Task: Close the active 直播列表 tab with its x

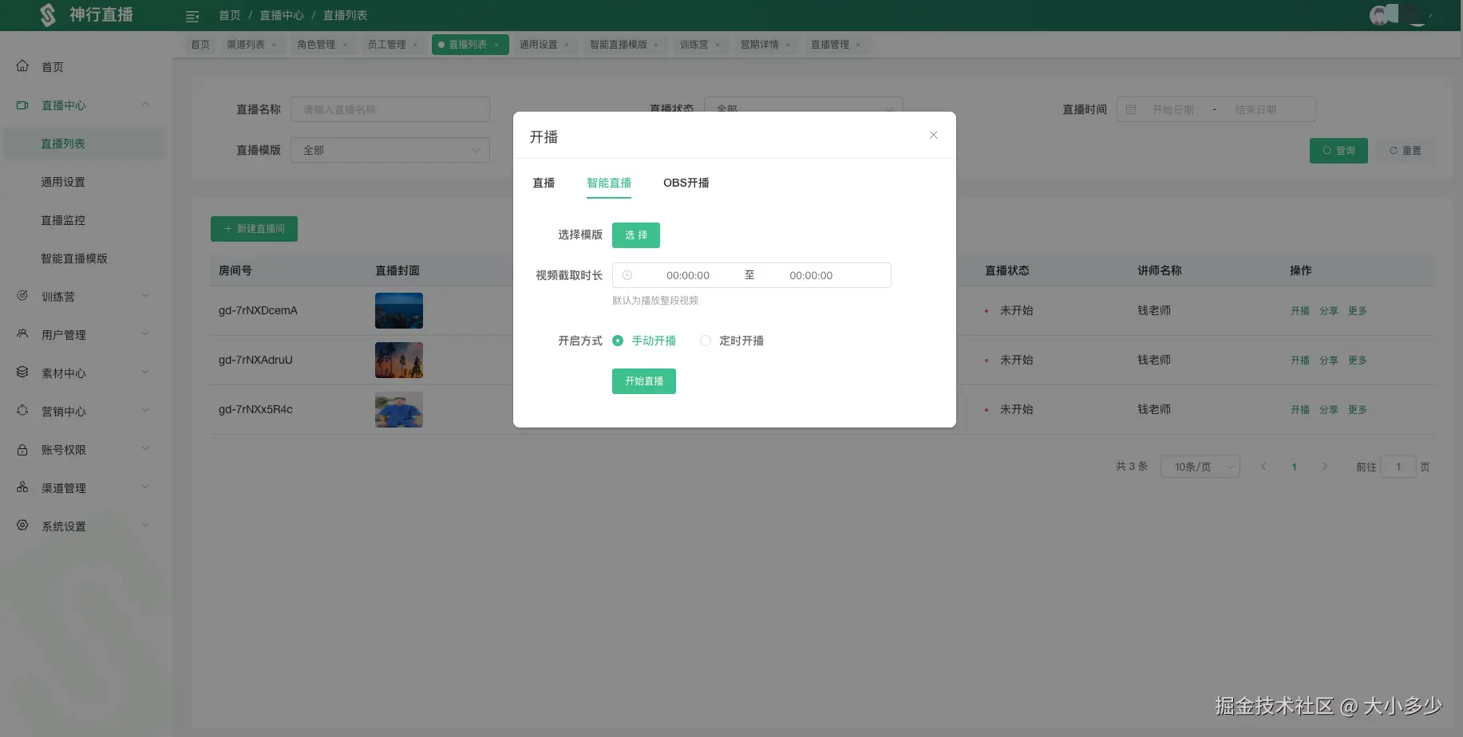Action: 496,45
